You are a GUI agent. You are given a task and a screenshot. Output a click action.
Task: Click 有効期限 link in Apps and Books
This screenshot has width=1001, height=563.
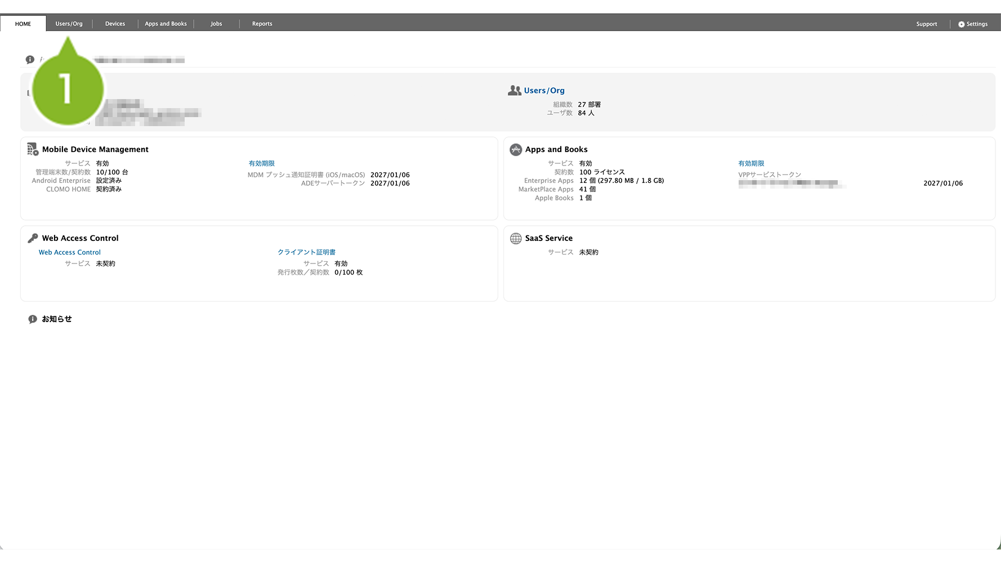coord(751,163)
